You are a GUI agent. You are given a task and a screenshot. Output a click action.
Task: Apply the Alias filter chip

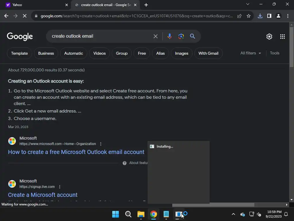[x=160, y=53]
